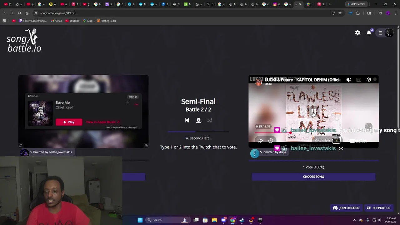Open the Chrome three-dot menu
Viewport: 400px width, 225px height.
point(396,13)
